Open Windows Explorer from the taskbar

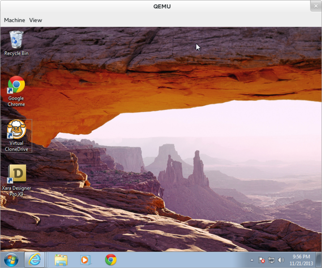[61, 260]
